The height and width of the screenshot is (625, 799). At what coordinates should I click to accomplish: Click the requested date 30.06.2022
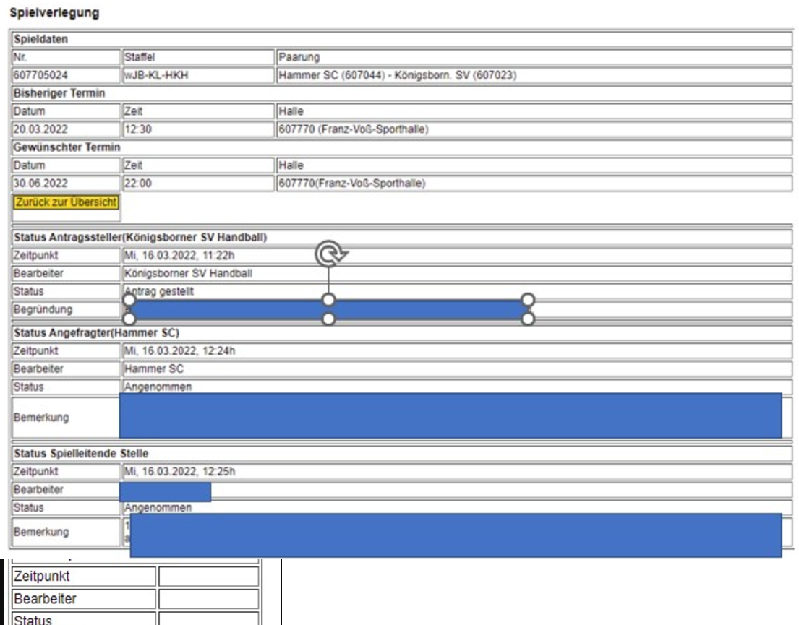[x=67, y=184]
